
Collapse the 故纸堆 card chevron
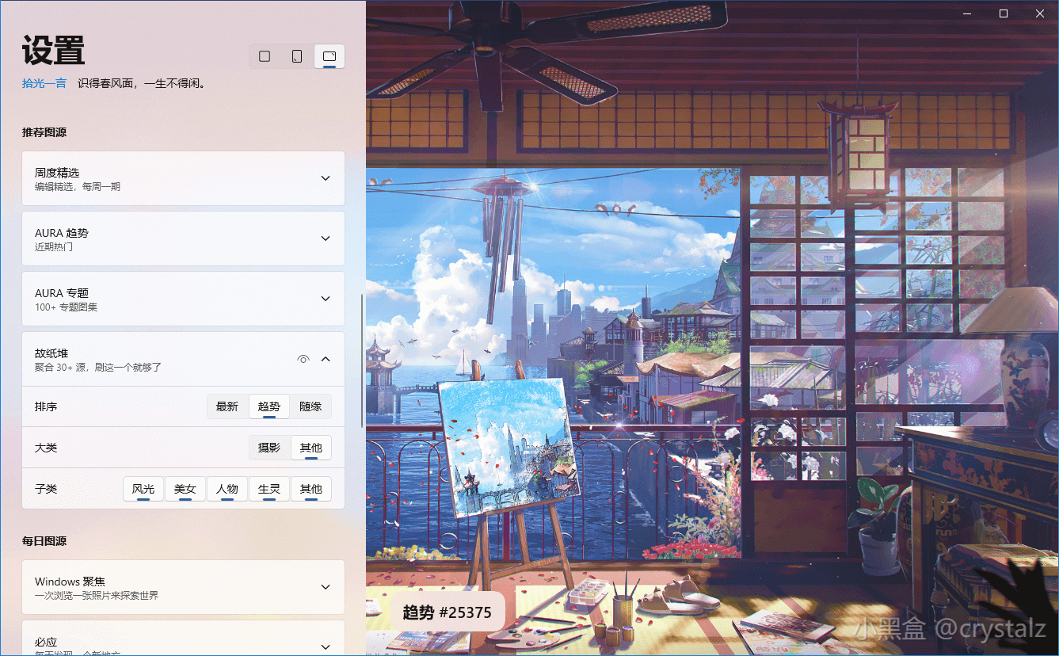[x=326, y=359]
